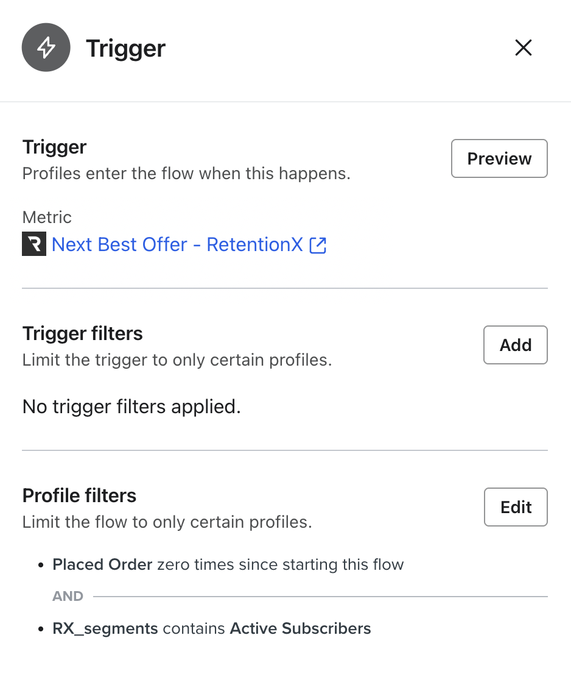Click the RetentionX logo beside the metric name
Viewport: 571px width, 674px height.
[x=33, y=244]
